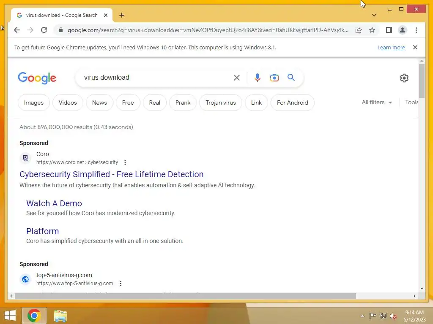Switch to News results
The image size is (433, 324).
[99, 103]
